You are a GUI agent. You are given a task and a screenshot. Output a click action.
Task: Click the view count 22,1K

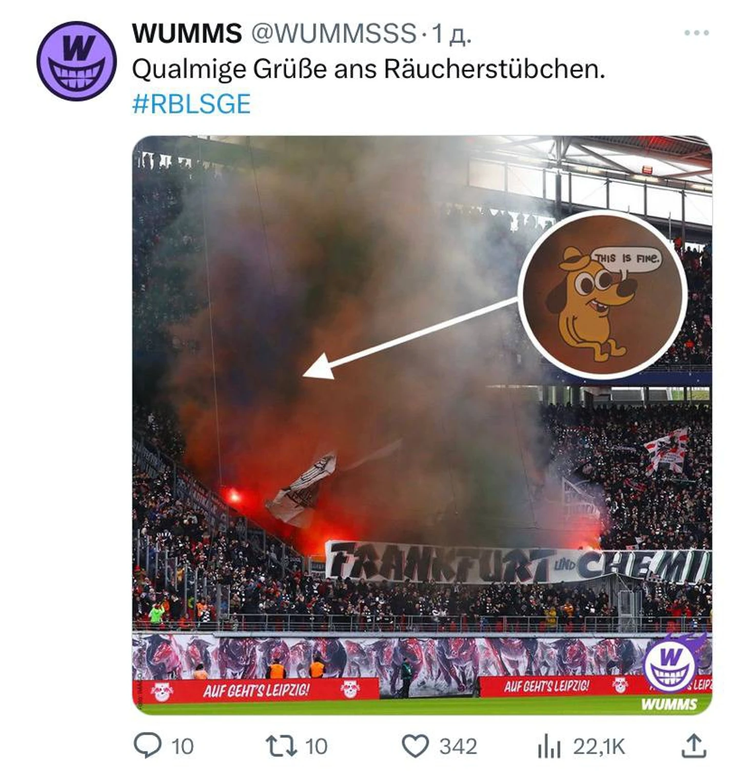(x=599, y=747)
